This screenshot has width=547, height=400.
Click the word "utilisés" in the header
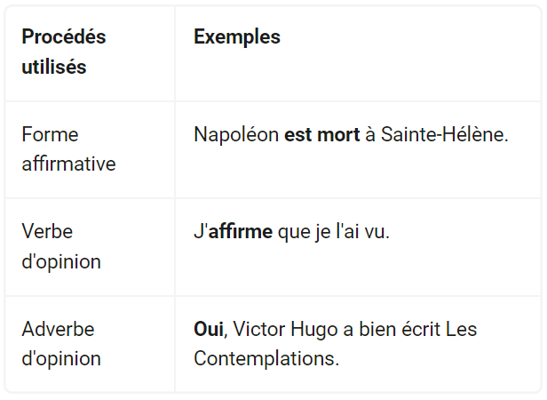point(54,67)
